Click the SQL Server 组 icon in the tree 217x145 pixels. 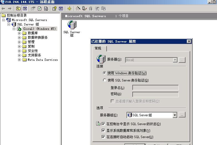pos(14,24)
